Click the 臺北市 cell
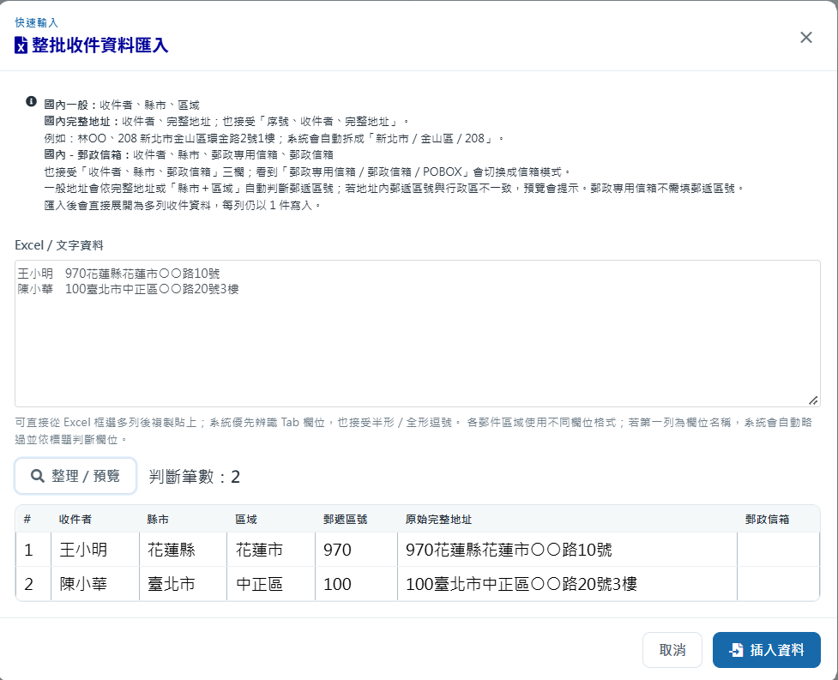The image size is (838, 680). (x=184, y=584)
